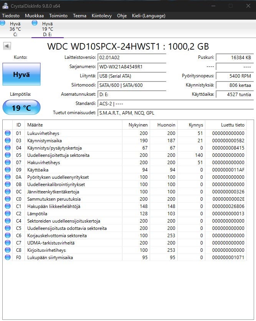Open the Kiintolevy menu
The image size is (256, 321).
point(102,16)
